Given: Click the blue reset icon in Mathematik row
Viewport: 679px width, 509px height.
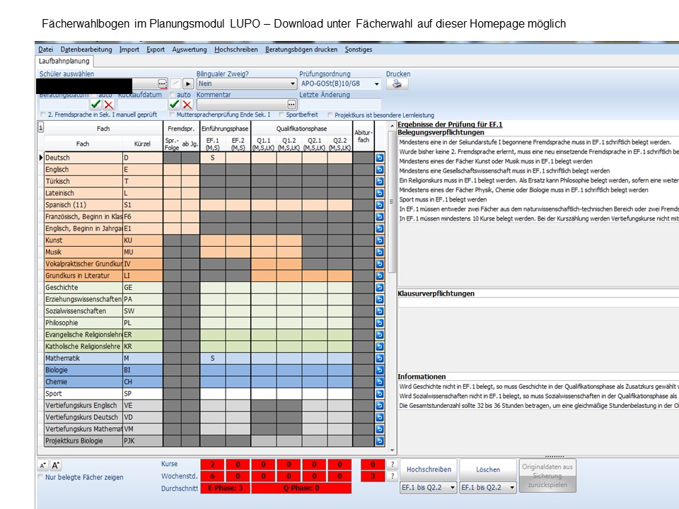Looking at the screenshot, I should tap(379, 358).
